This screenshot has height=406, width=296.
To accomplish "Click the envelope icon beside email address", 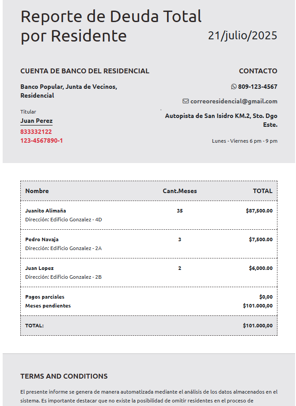I will tap(186, 101).
